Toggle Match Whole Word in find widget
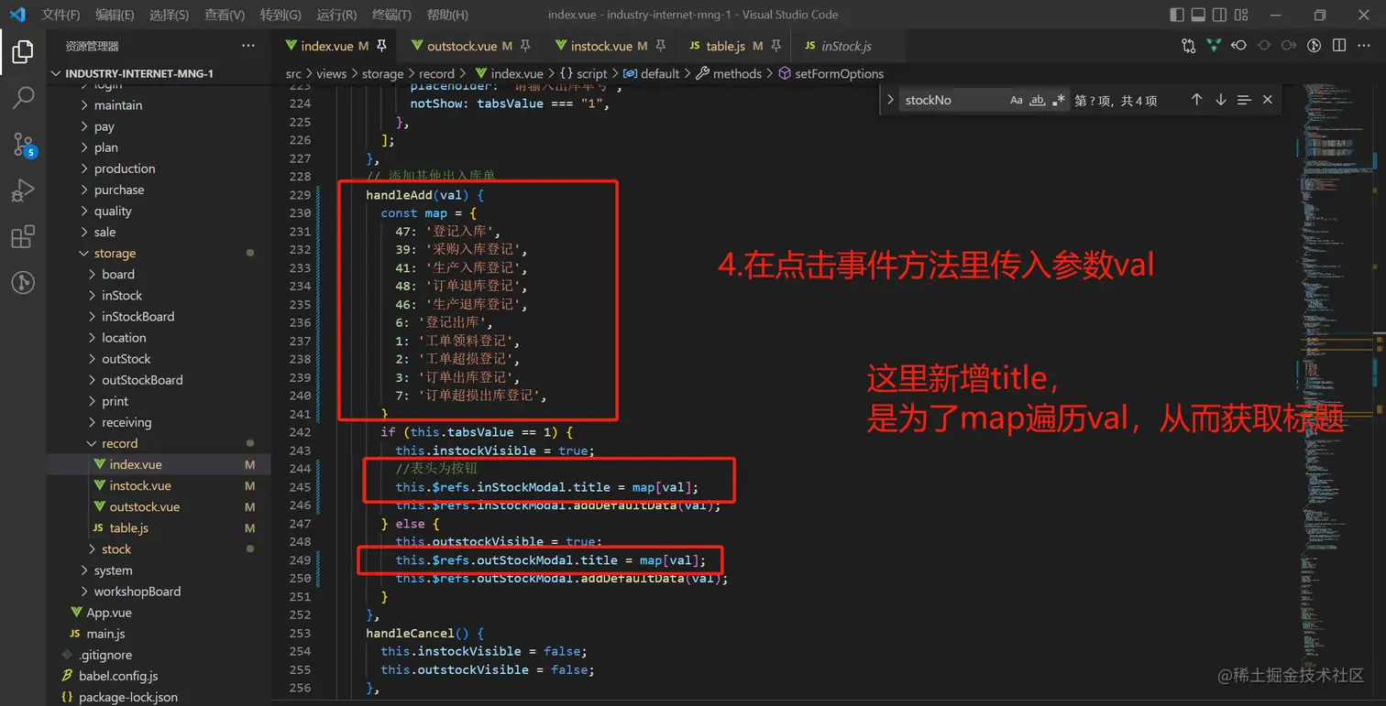The image size is (1386, 706). tap(1038, 100)
